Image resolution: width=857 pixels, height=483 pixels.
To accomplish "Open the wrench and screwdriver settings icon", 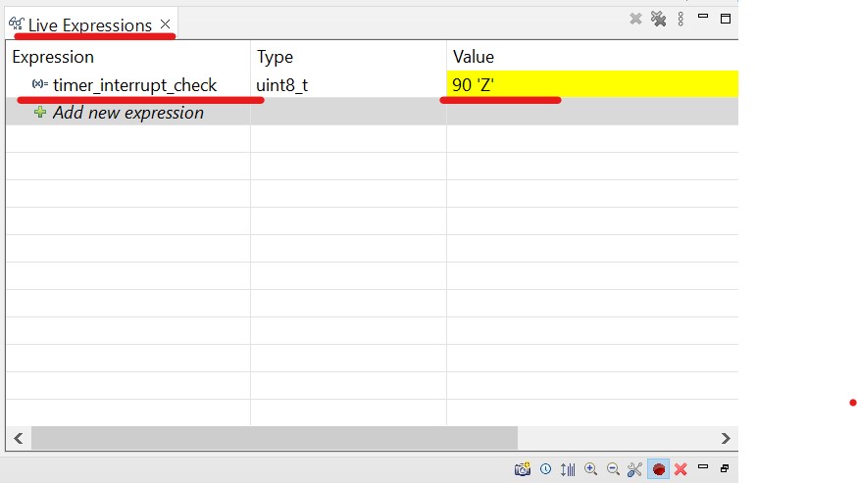I will (x=634, y=469).
